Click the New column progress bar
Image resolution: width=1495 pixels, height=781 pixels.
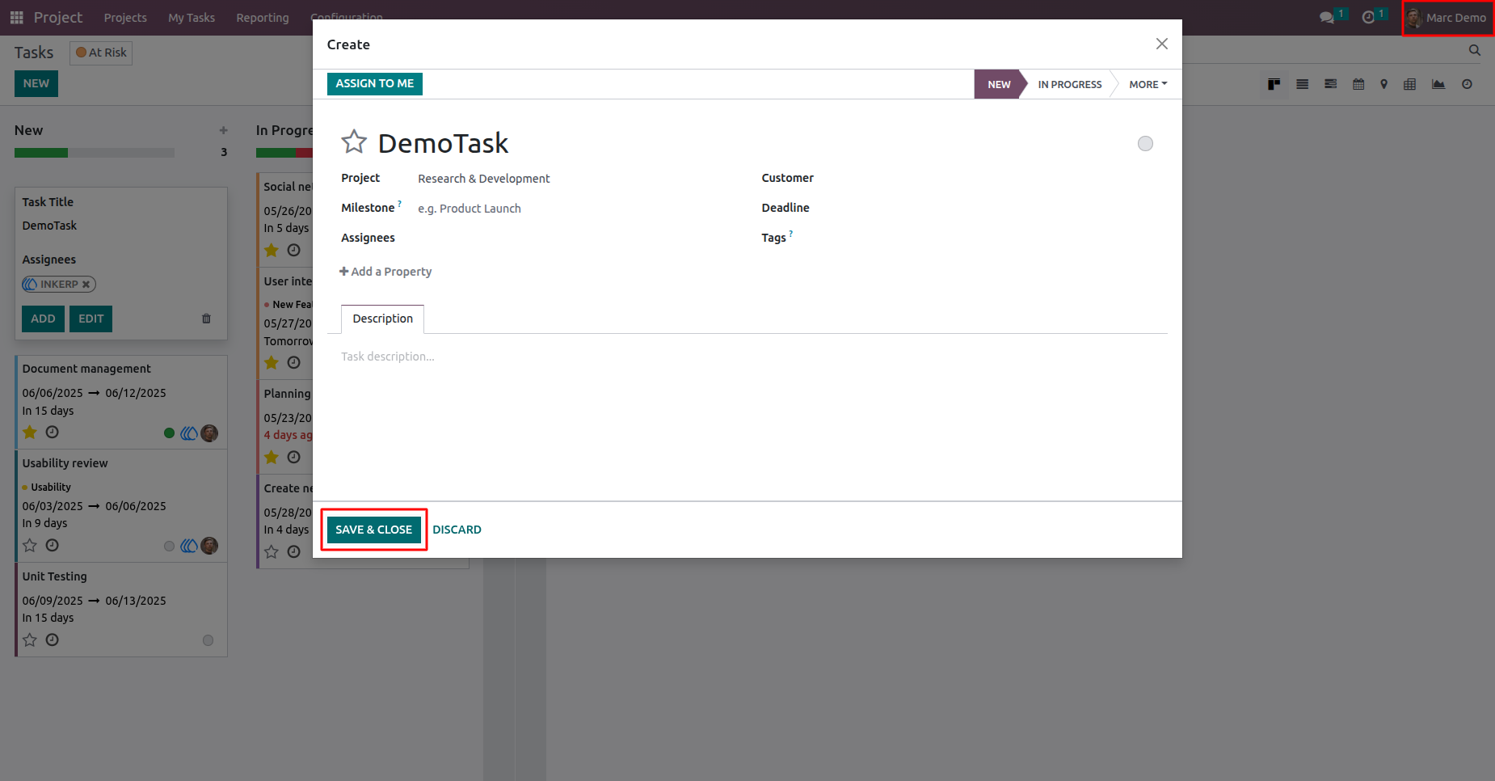coord(95,153)
